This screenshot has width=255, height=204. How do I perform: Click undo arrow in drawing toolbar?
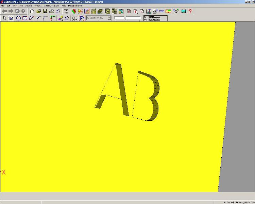(67, 18)
